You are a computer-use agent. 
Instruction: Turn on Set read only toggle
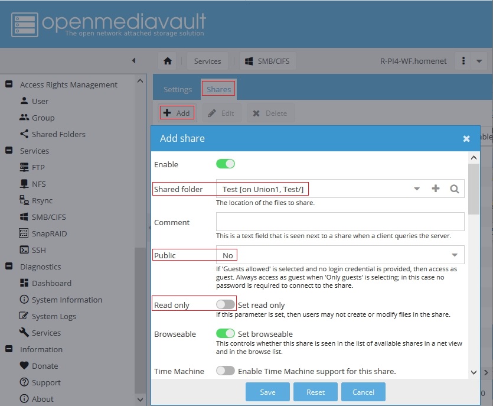(x=226, y=304)
